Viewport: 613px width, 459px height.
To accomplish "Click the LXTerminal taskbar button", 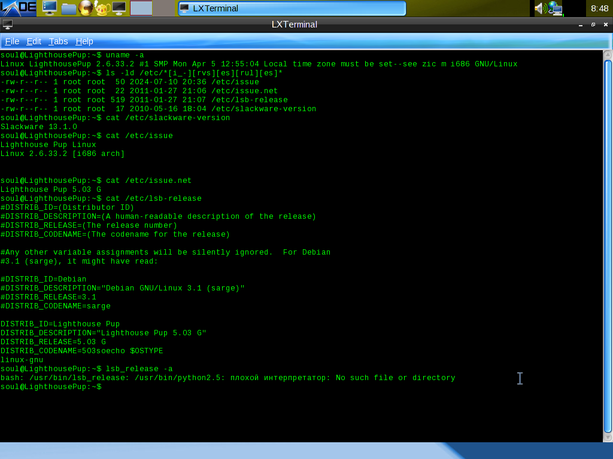I will [x=292, y=8].
